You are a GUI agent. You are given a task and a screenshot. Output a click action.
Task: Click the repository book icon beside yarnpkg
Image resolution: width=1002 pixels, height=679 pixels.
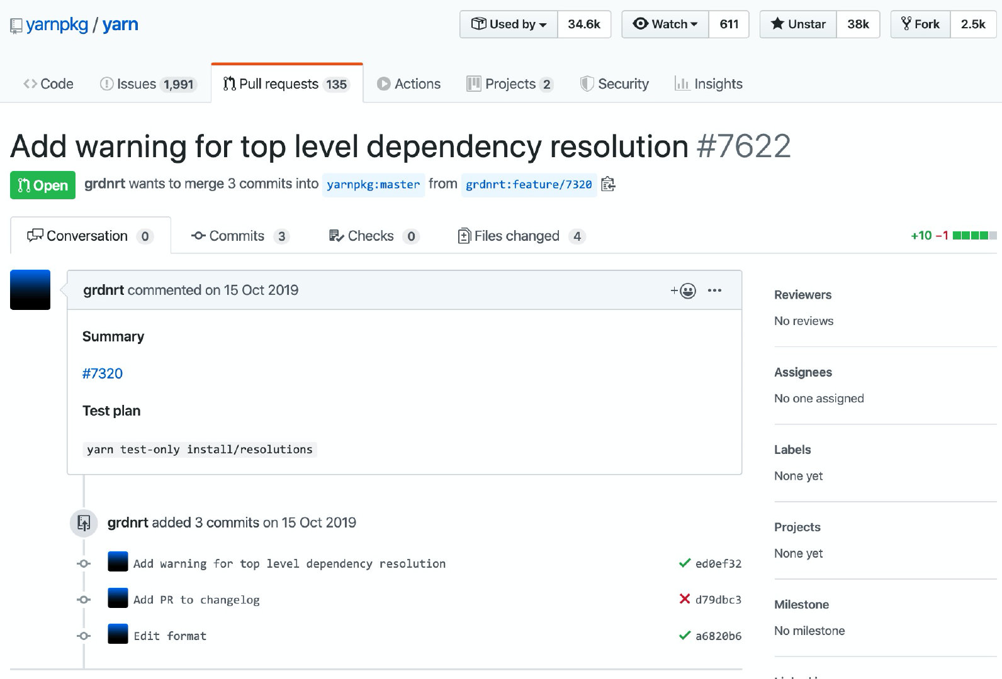point(16,26)
